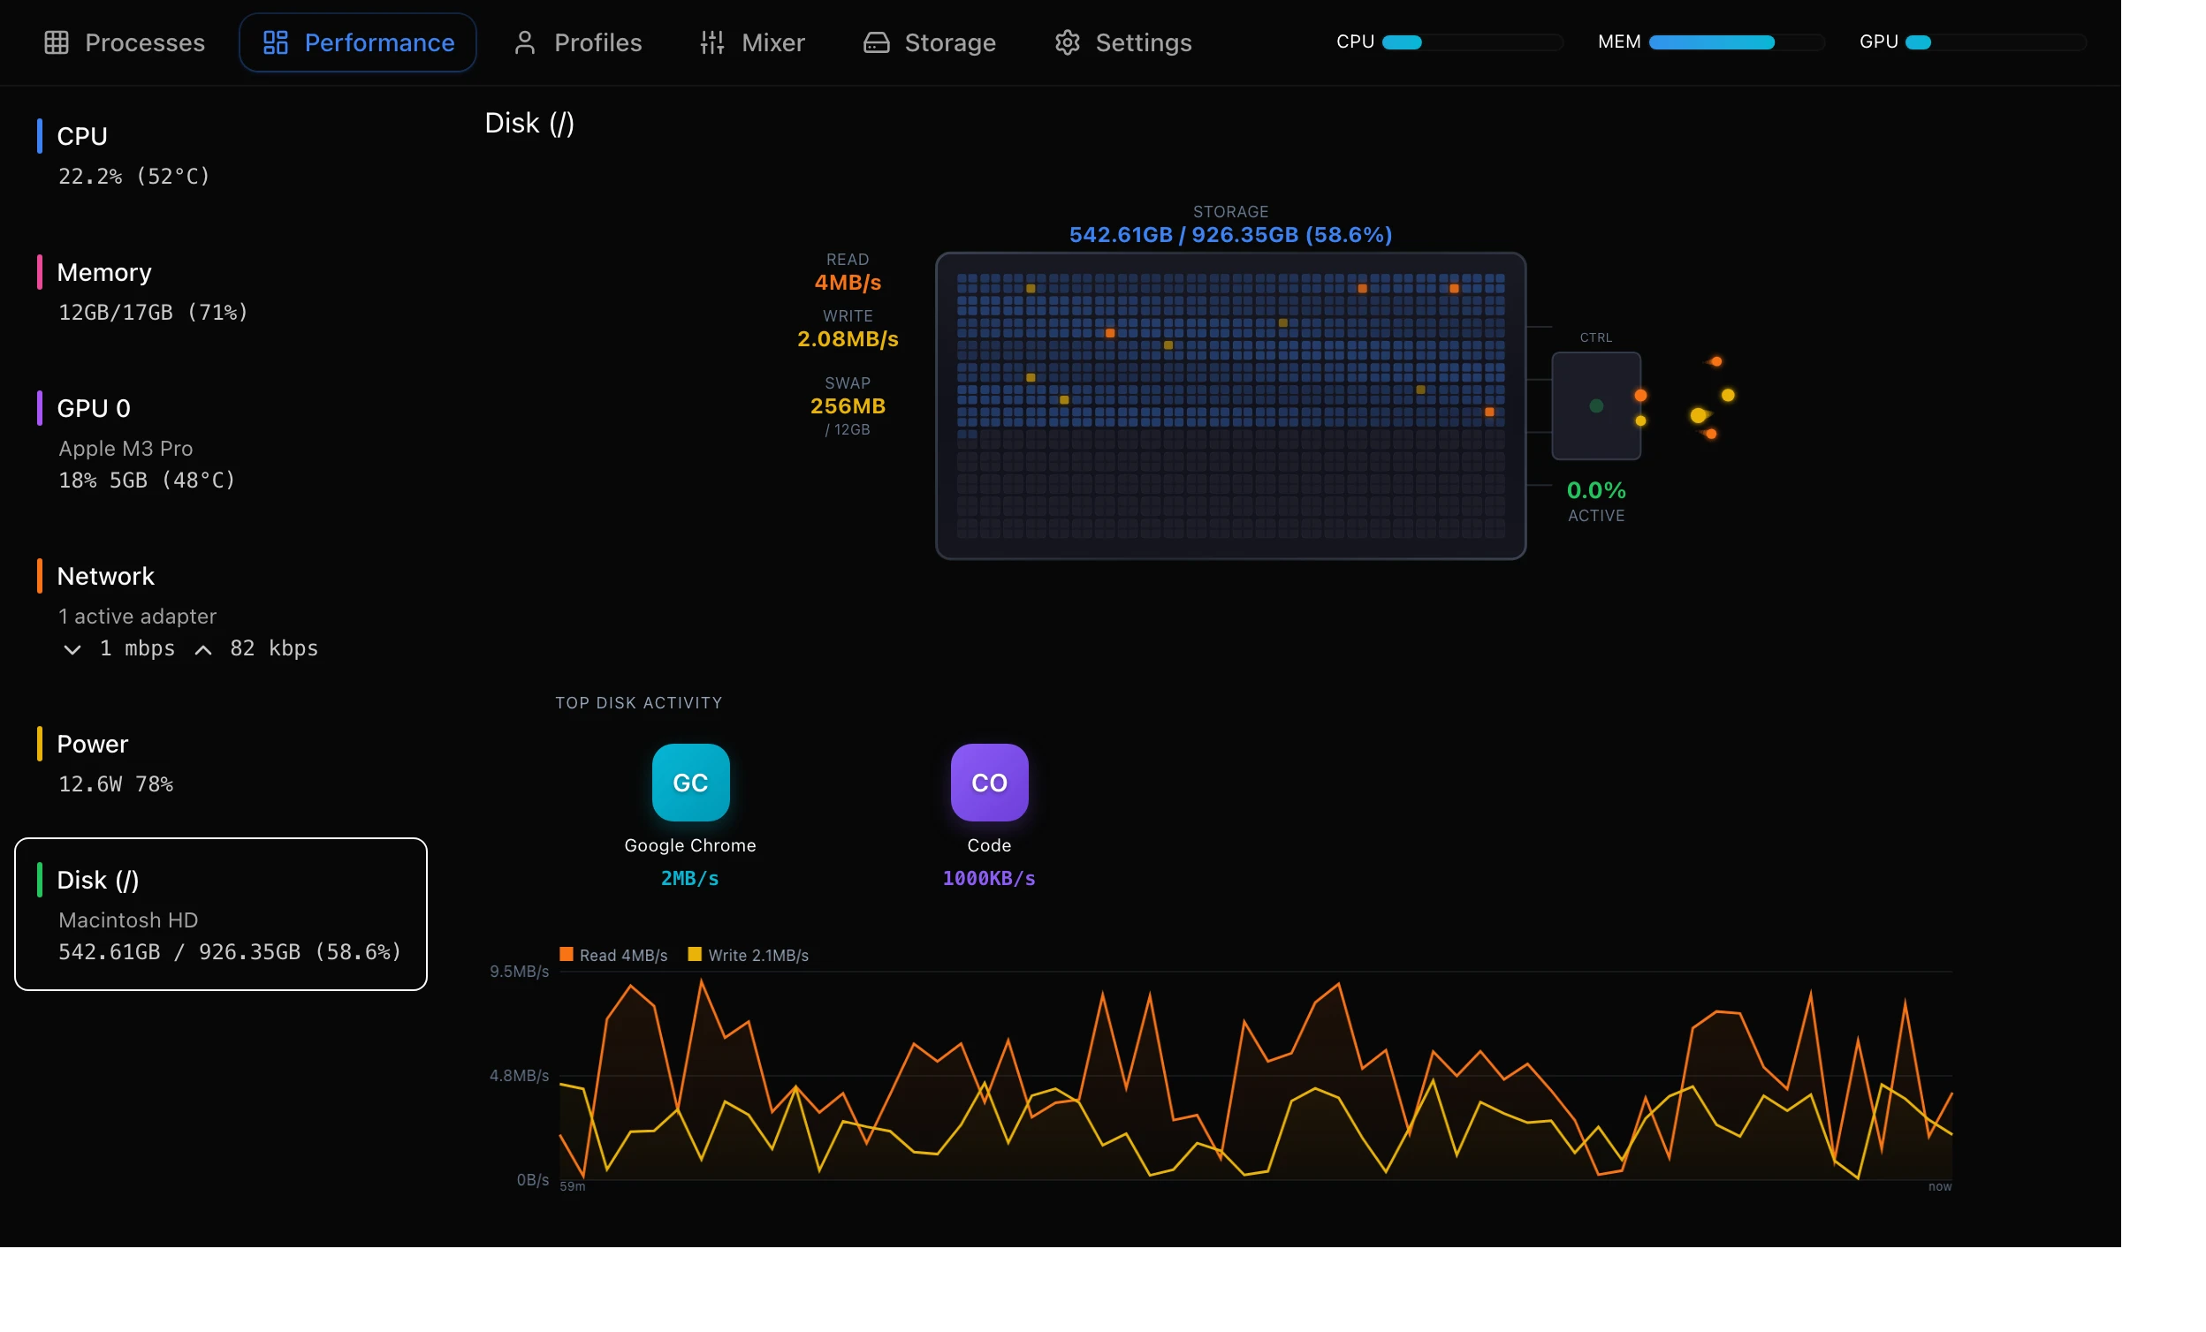Click the 'now' chart time label

pyautogui.click(x=1940, y=1186)
